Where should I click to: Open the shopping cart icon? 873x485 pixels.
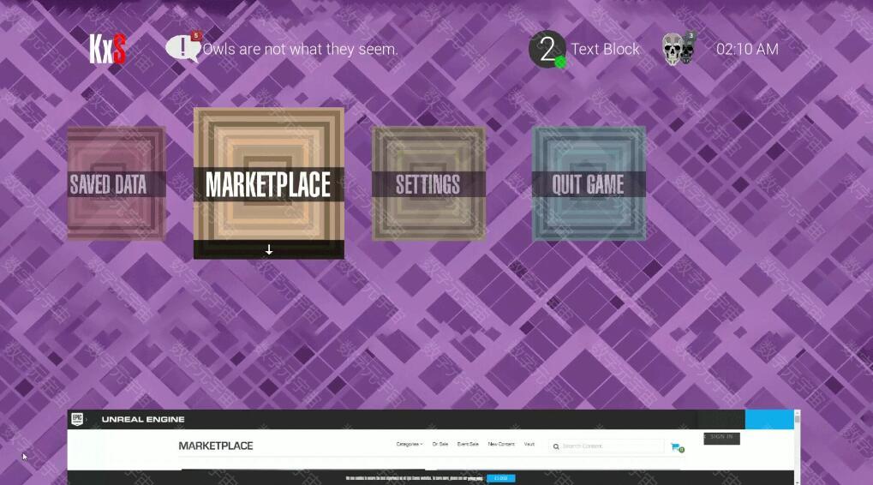(x=677, y=447)
